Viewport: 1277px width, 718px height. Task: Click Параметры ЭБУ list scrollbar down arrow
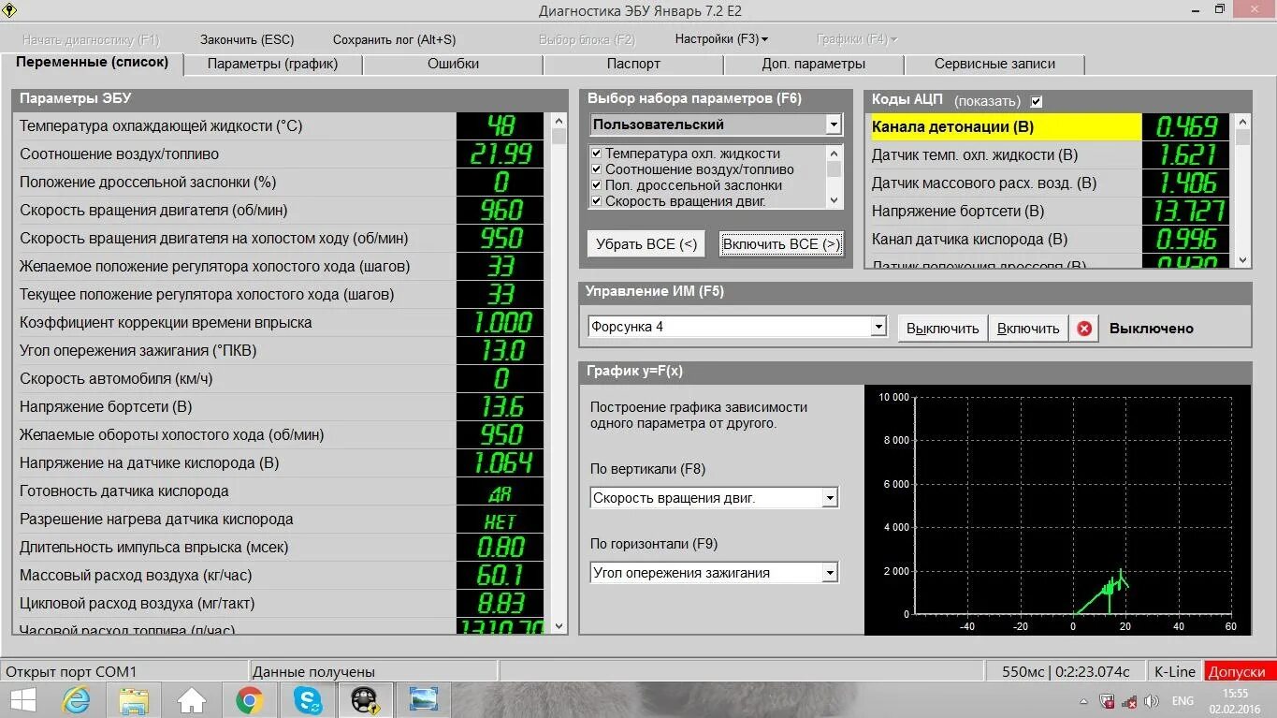click(559, 626)
